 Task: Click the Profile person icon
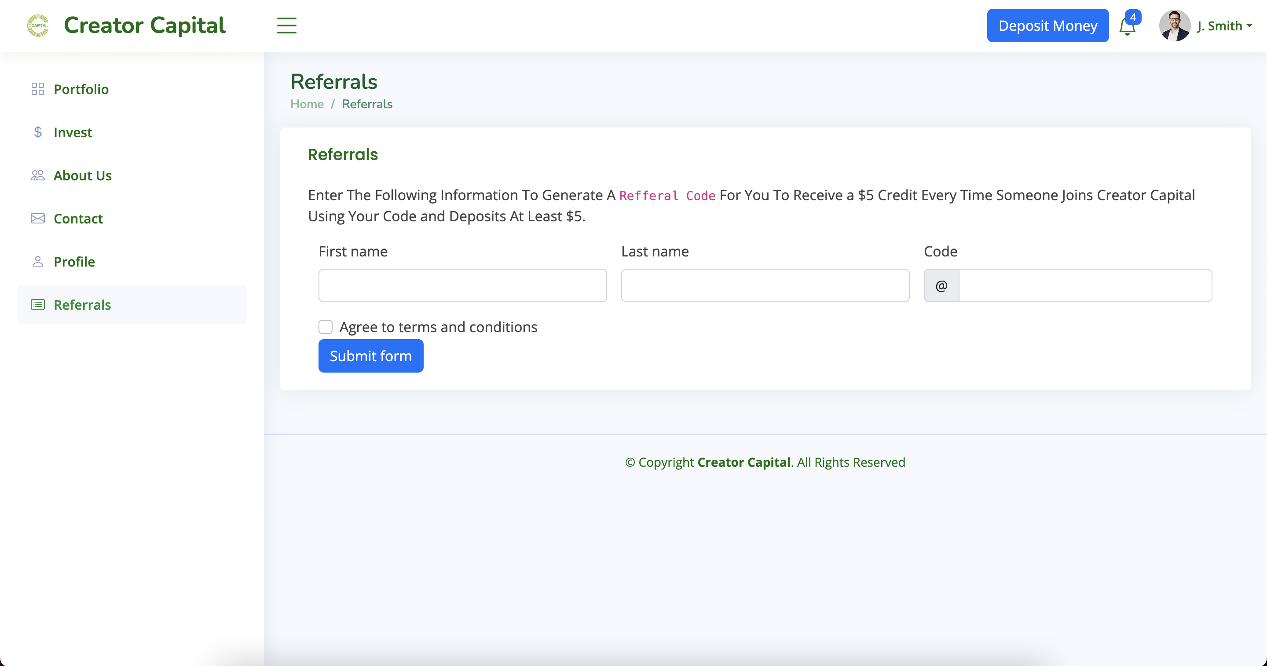pos(37,262)
